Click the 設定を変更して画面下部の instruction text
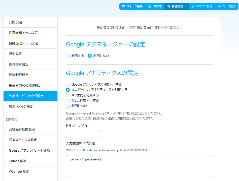This screenshot has width=239, height=181. coord(139,28)
